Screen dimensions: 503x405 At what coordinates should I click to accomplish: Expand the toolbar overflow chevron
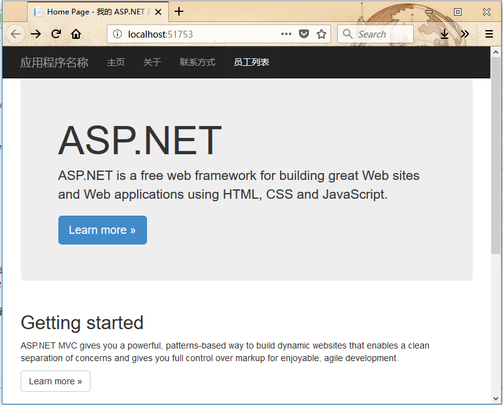click(465, 34)
